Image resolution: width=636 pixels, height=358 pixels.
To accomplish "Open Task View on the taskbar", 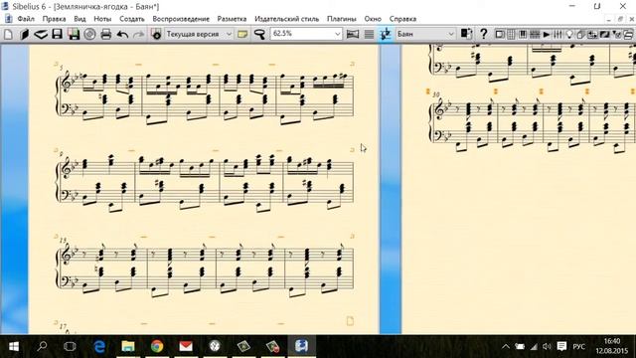I will pyautogui.click(x=70, y=346).
